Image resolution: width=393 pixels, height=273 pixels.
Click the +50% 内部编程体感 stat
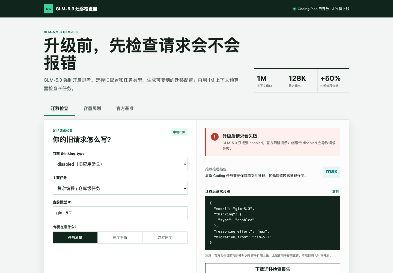click(x=334, y=81)
